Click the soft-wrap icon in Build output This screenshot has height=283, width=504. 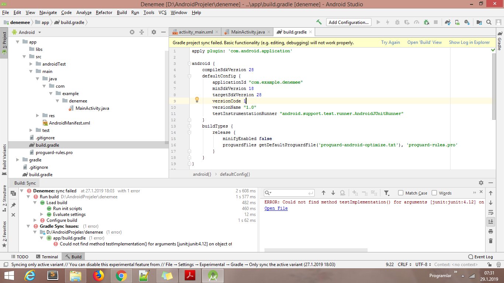(491, 212)
